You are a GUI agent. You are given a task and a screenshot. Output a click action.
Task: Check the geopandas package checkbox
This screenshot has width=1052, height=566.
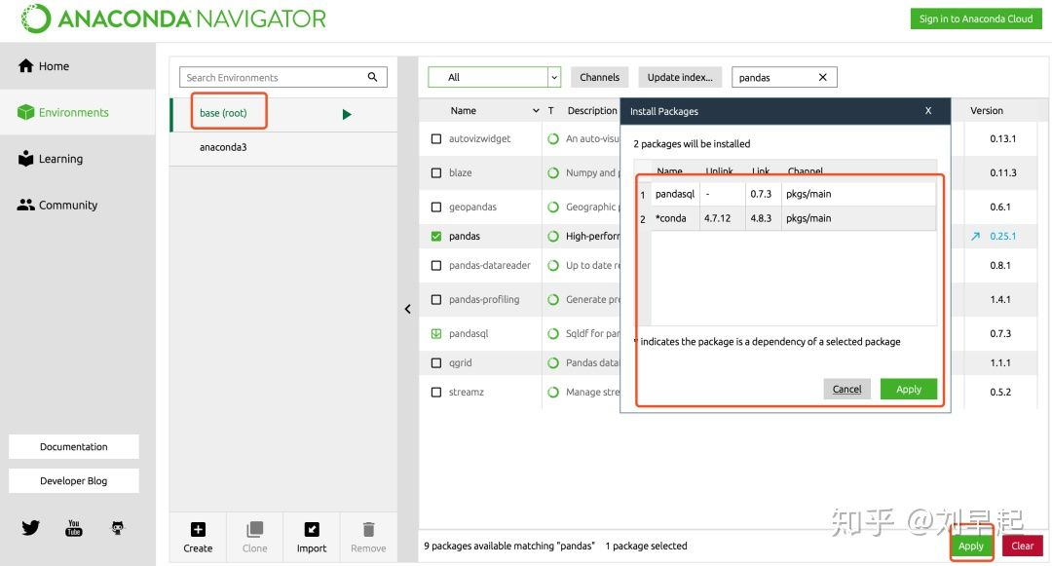click(436, 208)
